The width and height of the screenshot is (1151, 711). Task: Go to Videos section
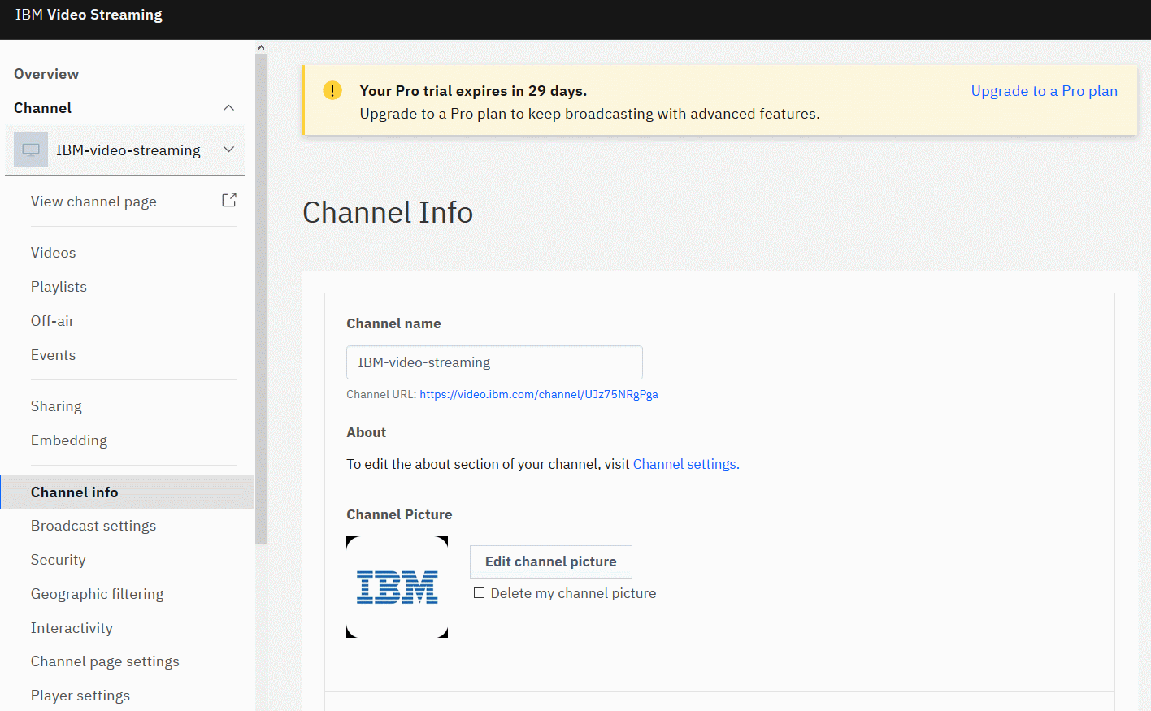53,253
